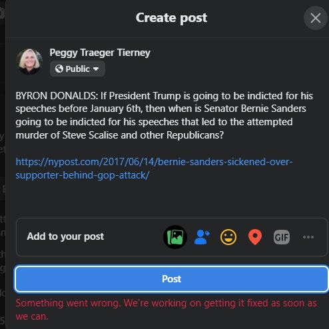Click inside the post text beginning BYRON DONALDS

point(164,115)
